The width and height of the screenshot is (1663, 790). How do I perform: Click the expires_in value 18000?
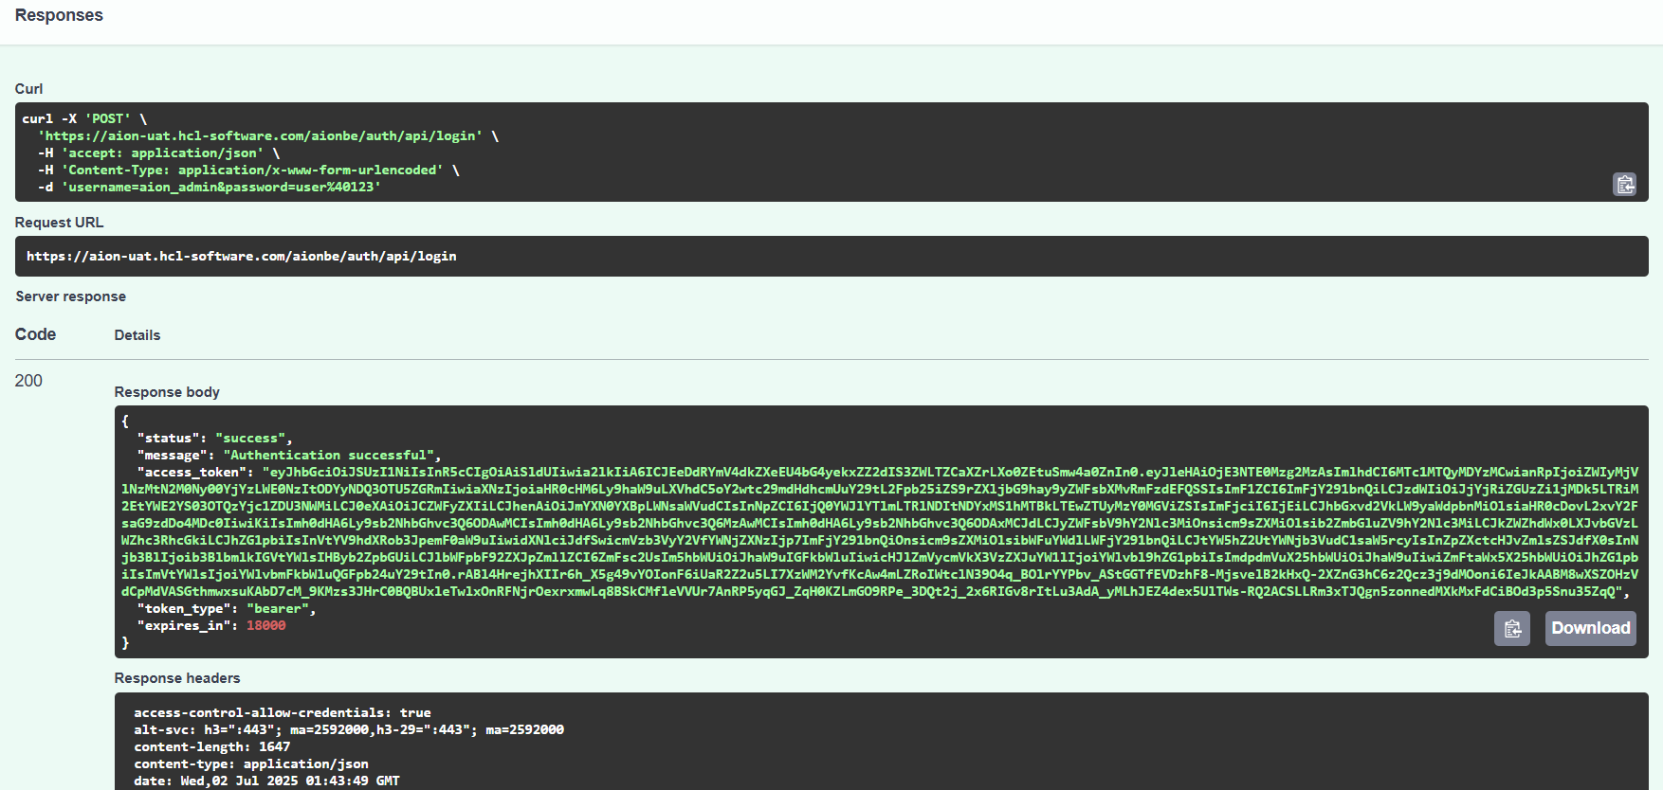point(265,626)
